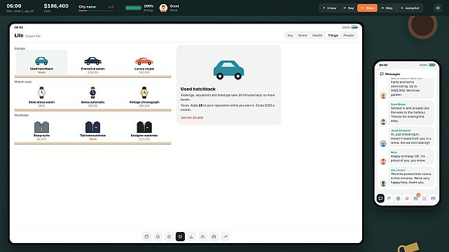Click the tablet battery indicator
Image resolution: width=449 pixels, height=252 pixels.
pyautogui.click(x=355, y=28)
